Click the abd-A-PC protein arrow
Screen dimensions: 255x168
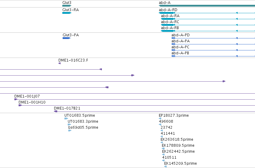point(173,50)
